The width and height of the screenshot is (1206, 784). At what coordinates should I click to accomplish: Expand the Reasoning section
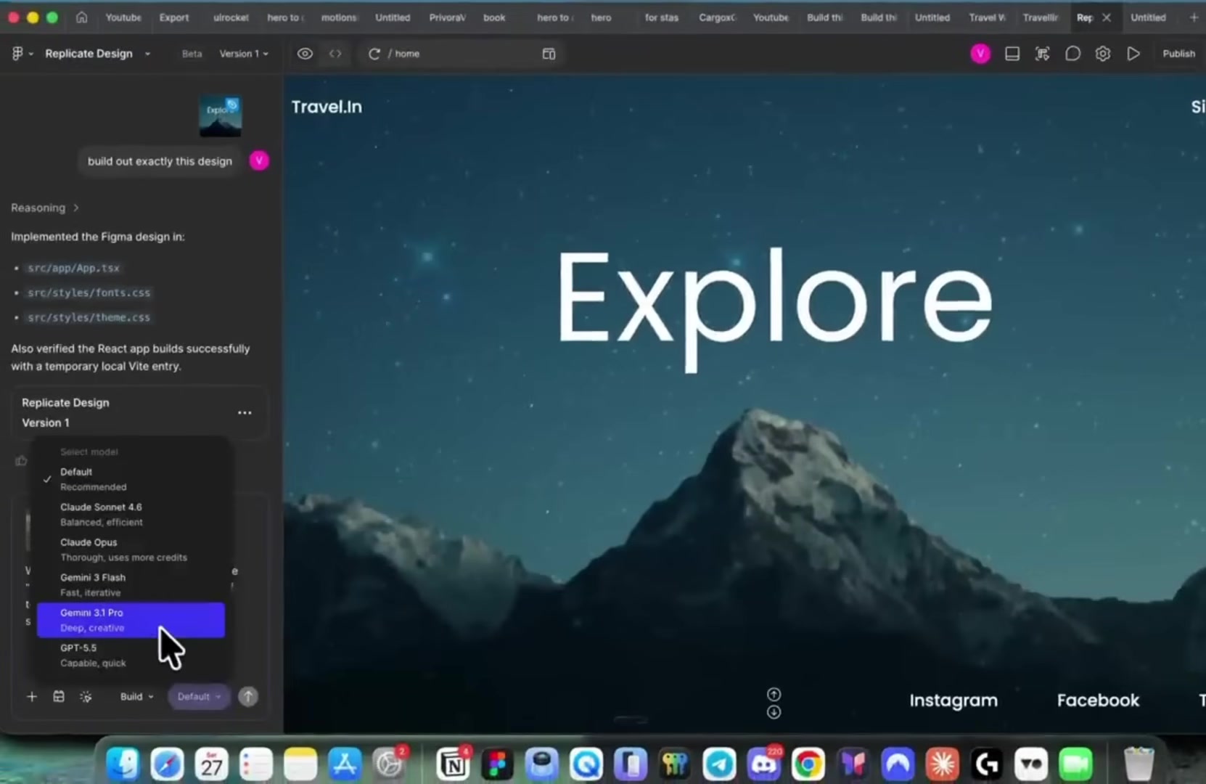[44, 208]
